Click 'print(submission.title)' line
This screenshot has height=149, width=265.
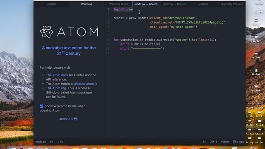(x=140, y=44)
